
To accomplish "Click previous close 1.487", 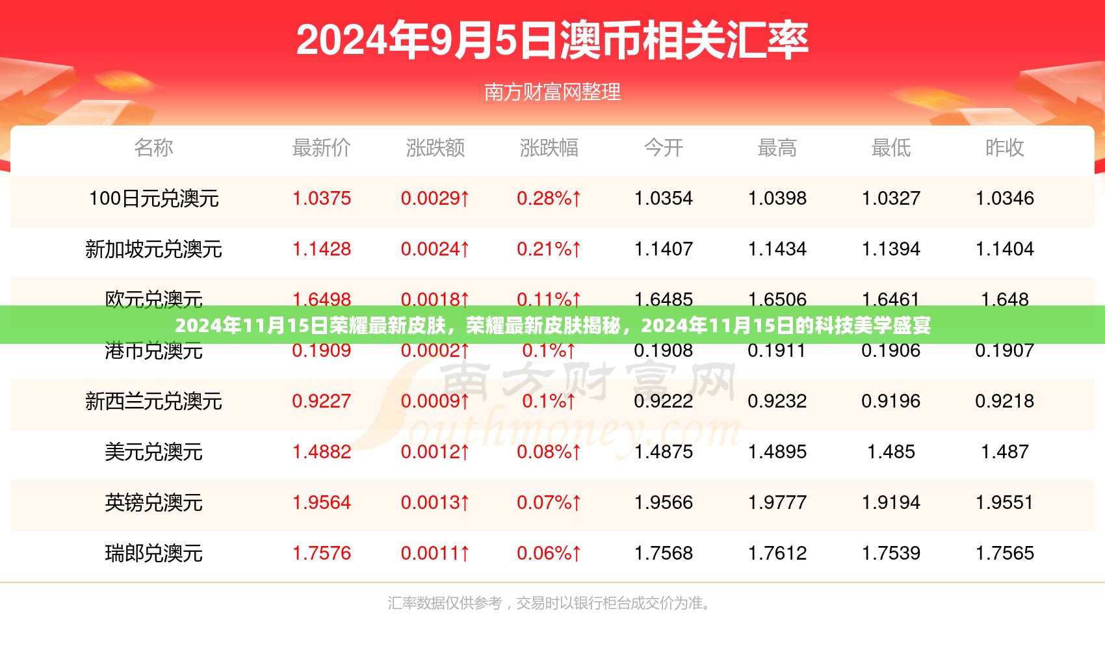I will click(x=1005, y=452).
